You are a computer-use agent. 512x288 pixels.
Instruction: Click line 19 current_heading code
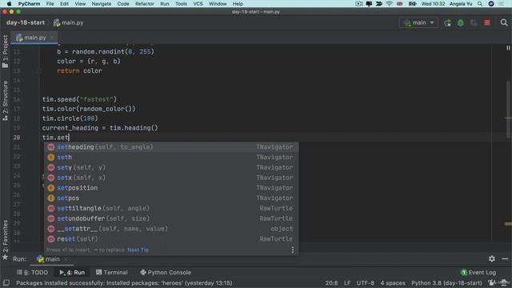click(x=100, y=128)
